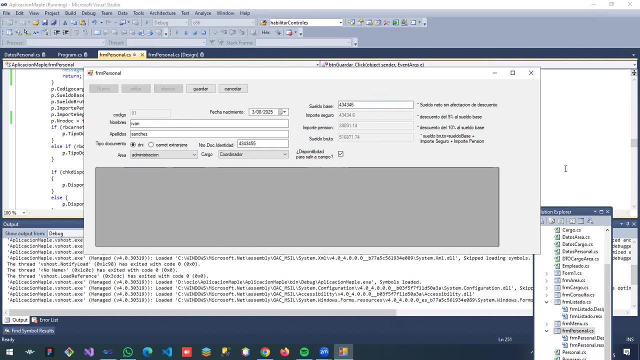The width and height of the screenshot is (640, 360).
Task: Open Google Chrome from the taskbar
Action: (x=265, y=352)
